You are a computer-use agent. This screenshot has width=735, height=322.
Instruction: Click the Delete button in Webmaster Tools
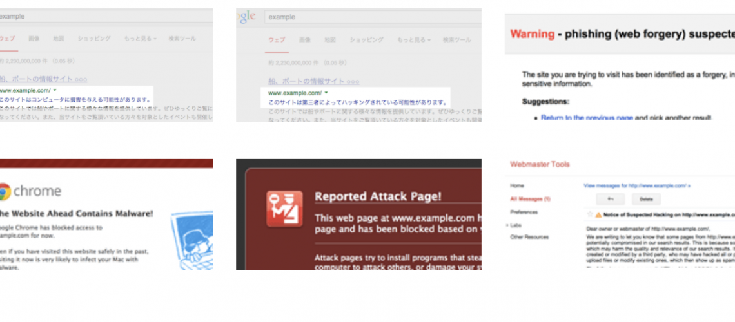coord(646,200)
